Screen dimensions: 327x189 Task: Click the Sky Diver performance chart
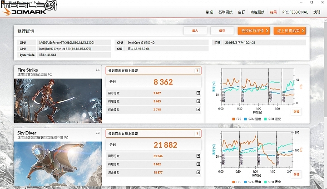[258, 149]
